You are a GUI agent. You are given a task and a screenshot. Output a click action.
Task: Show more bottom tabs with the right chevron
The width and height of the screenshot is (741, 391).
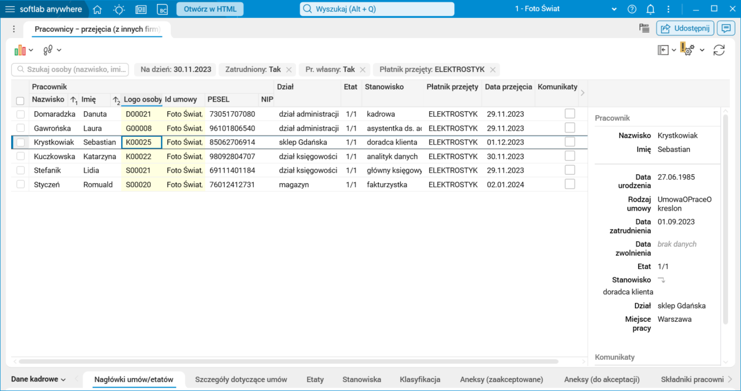(x=730, y=380)
